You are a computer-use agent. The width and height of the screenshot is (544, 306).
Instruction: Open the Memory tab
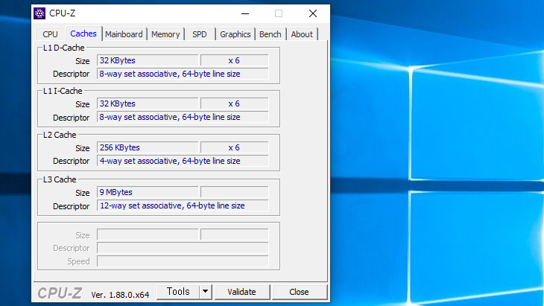(165, 34)
